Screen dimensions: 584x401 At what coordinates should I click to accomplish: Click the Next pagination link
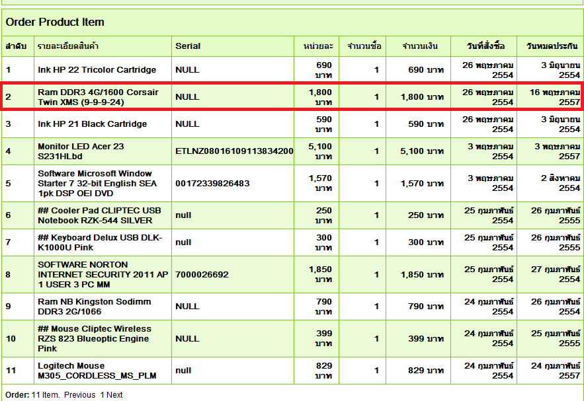pos(114,395)
